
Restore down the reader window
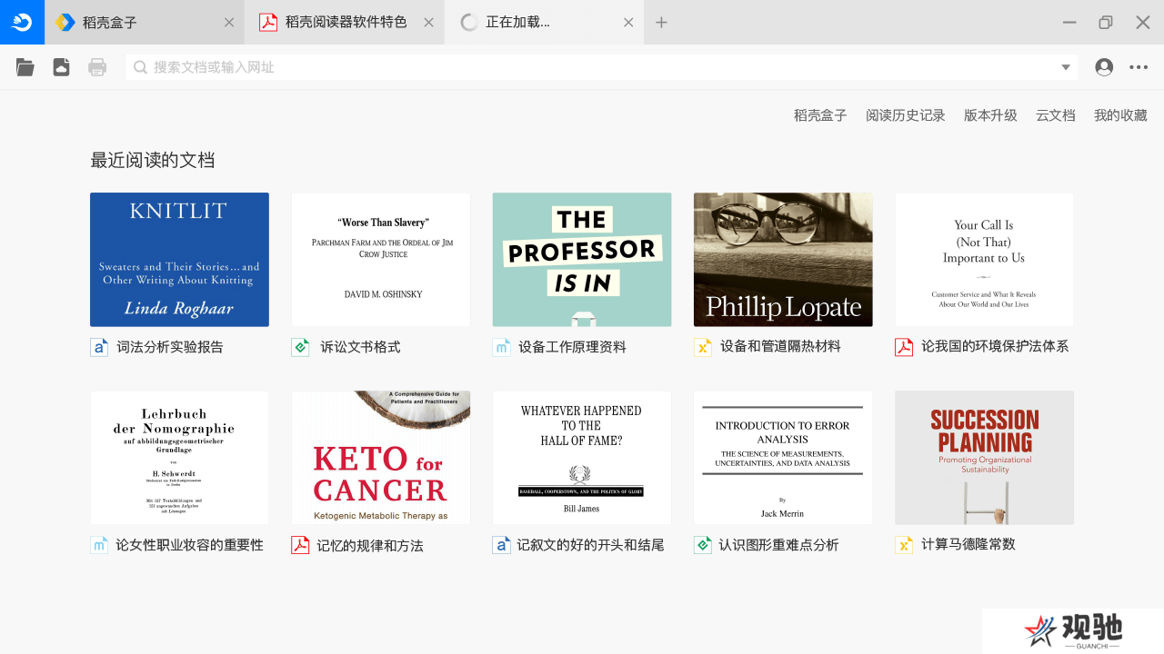point(1106,23)
